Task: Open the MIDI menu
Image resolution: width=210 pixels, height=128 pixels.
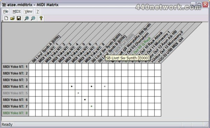Action: [x=16, y=12]
